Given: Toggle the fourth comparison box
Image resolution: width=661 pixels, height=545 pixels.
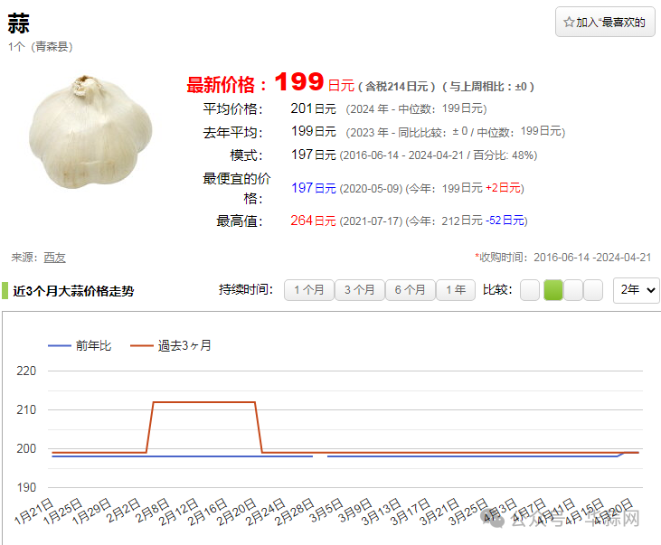Looking at the screenshot, I should click(593, 290).
